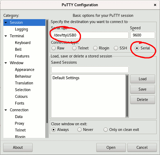The width and height of the screenshot is (160, 155).
Task: Open Telnet settings in category tree
Action: [x=20, y=130]
